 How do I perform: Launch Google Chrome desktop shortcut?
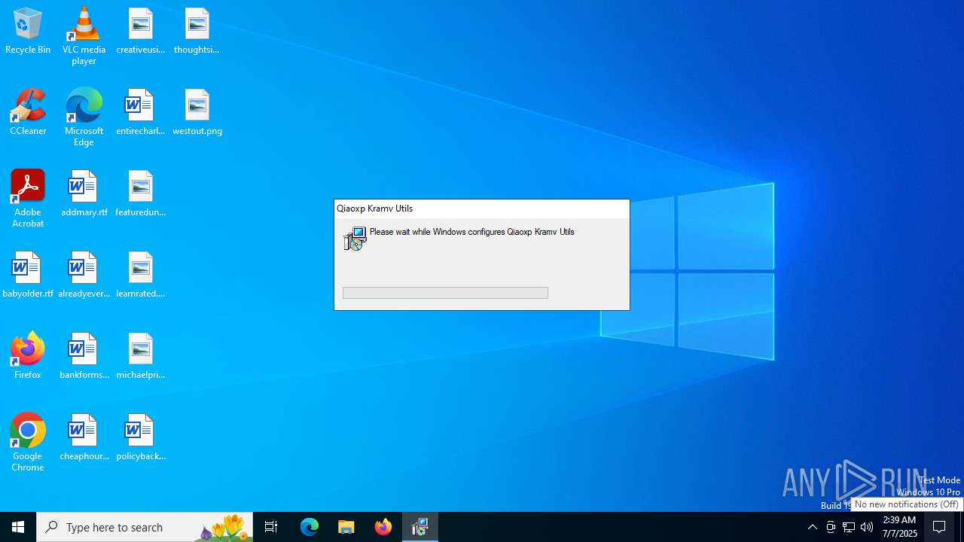28,443
